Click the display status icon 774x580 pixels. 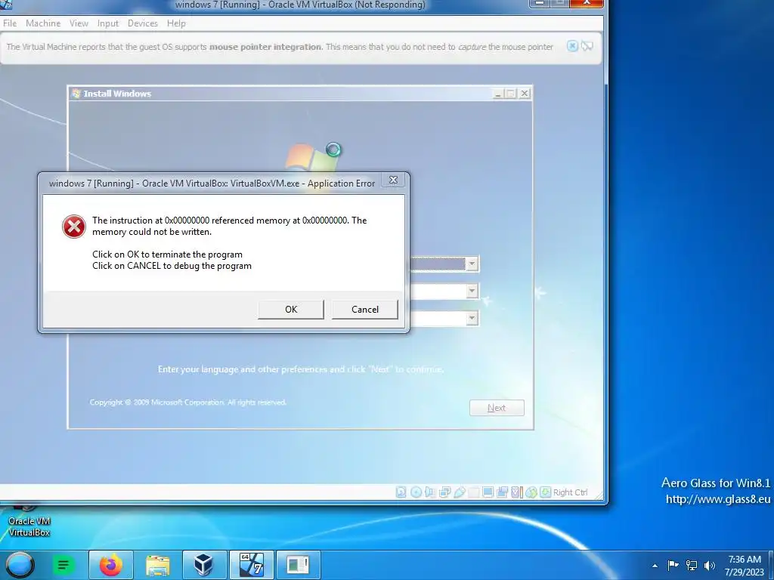coord(488,492)
